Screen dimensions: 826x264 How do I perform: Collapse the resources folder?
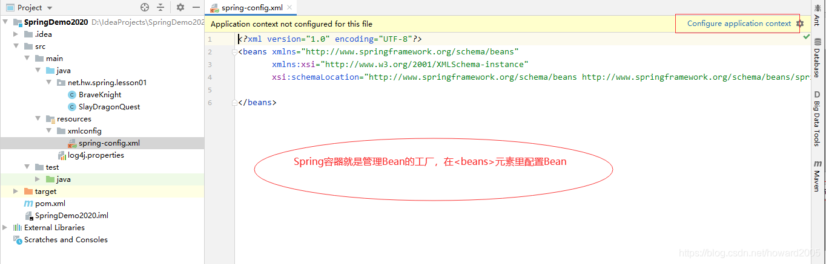[x=39, y=119]
